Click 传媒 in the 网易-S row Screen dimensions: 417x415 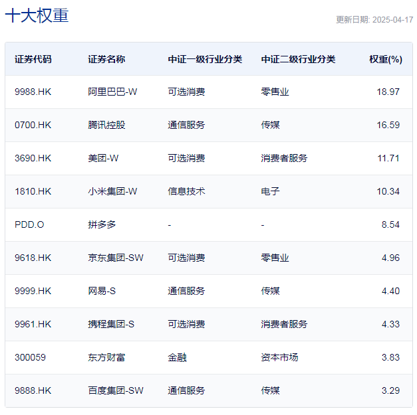point(270,291)
